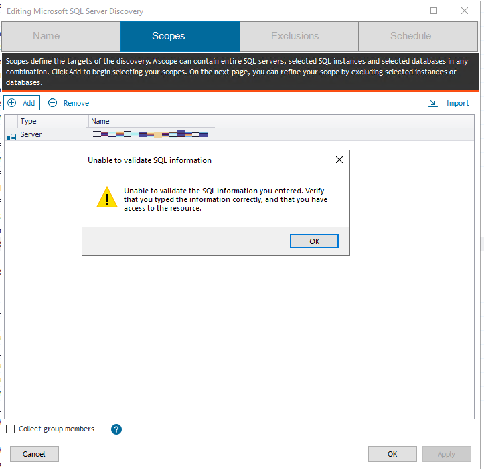
Task: Enable Collect group members checkbox
Action: click(11, 429)
